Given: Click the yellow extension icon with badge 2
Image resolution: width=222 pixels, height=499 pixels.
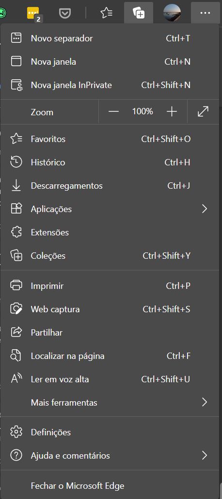Looking at the screenshot, I should (x=33, y=13).
